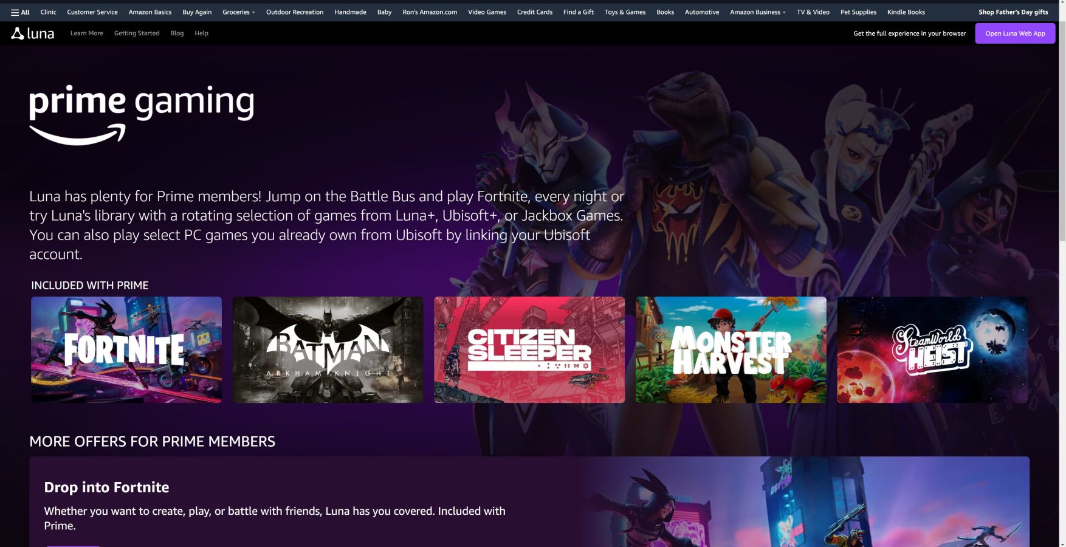The width and height of the screenshot is (1066, 547).
Task: Open Kindle Books
Action: point(906,12)
